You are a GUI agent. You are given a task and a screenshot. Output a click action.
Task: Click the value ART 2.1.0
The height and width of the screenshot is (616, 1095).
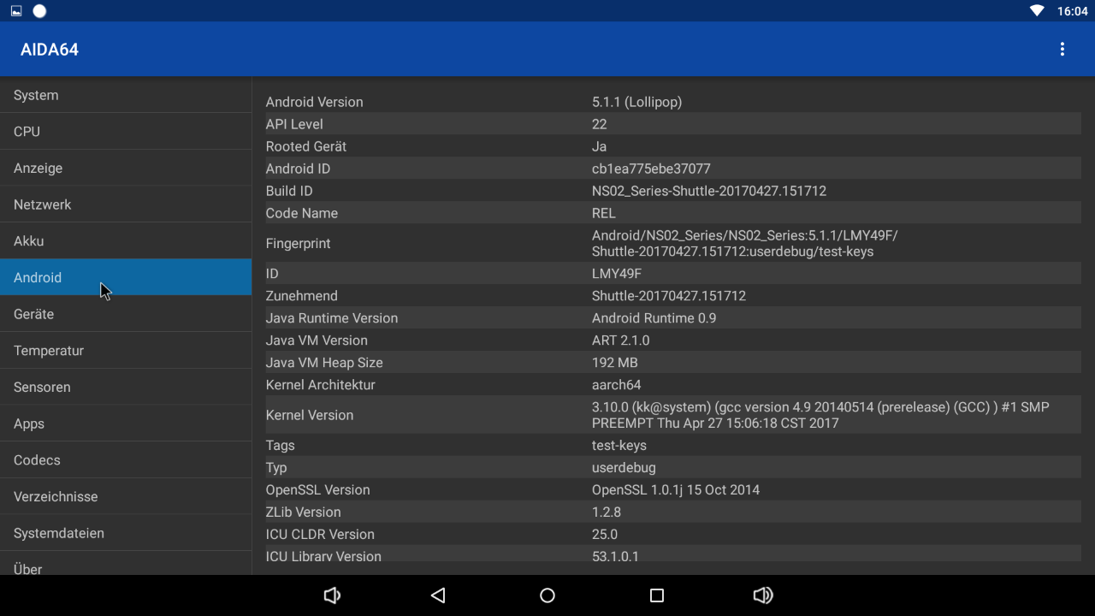(x=620, y=341)
